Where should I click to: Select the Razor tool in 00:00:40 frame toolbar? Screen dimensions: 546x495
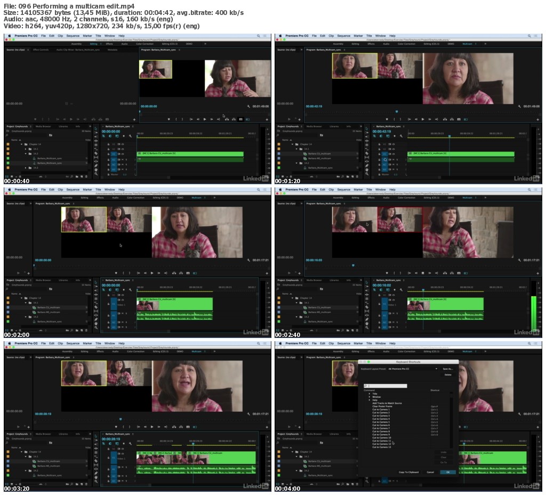(96, 153)
